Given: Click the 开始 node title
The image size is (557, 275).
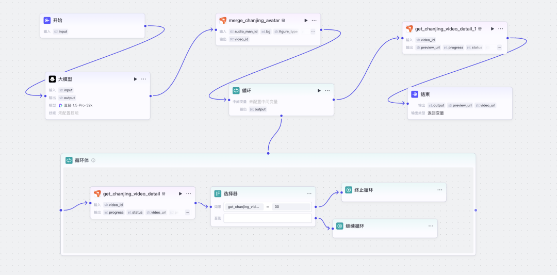Looking at the screenshot, I should pyautogui.click(x=58, y=21).
